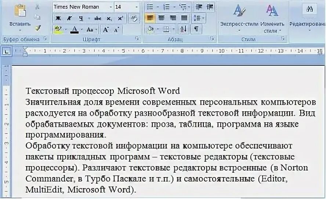The width and height of the screenshot is (326, 199).
Task: Click the Clear Formatting eraser icon
Action: (134, 18)
